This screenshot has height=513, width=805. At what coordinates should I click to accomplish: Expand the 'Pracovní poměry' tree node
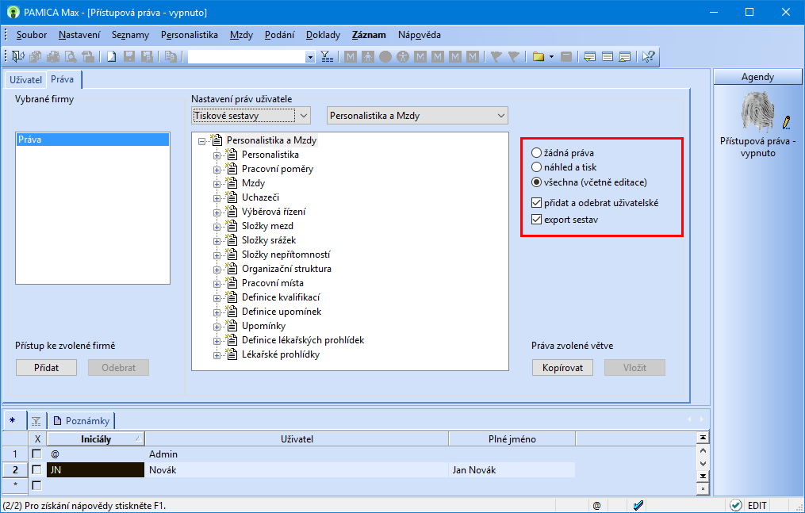pos(217,170)
